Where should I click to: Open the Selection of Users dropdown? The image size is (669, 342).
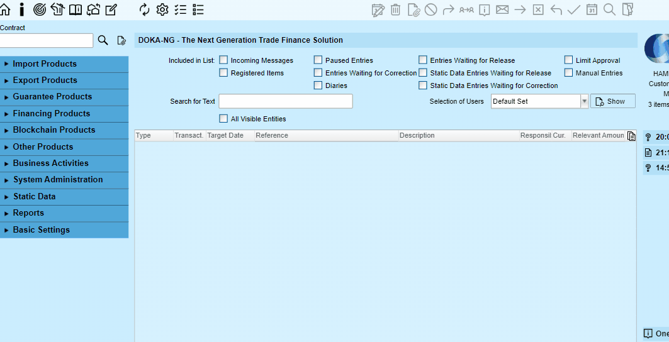(540, 101)
